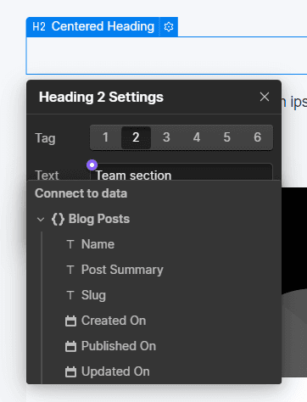Click the text icon beside Post Summary
The height and width of the screenshot is (402, 307).
[70, 270]
